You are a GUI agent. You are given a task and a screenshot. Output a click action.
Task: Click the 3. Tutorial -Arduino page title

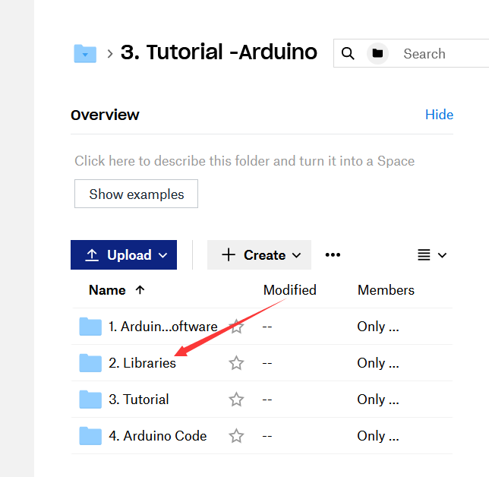[x=219, y=52]
